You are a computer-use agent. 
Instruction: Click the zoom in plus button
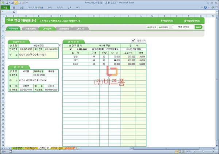point(214,151)
